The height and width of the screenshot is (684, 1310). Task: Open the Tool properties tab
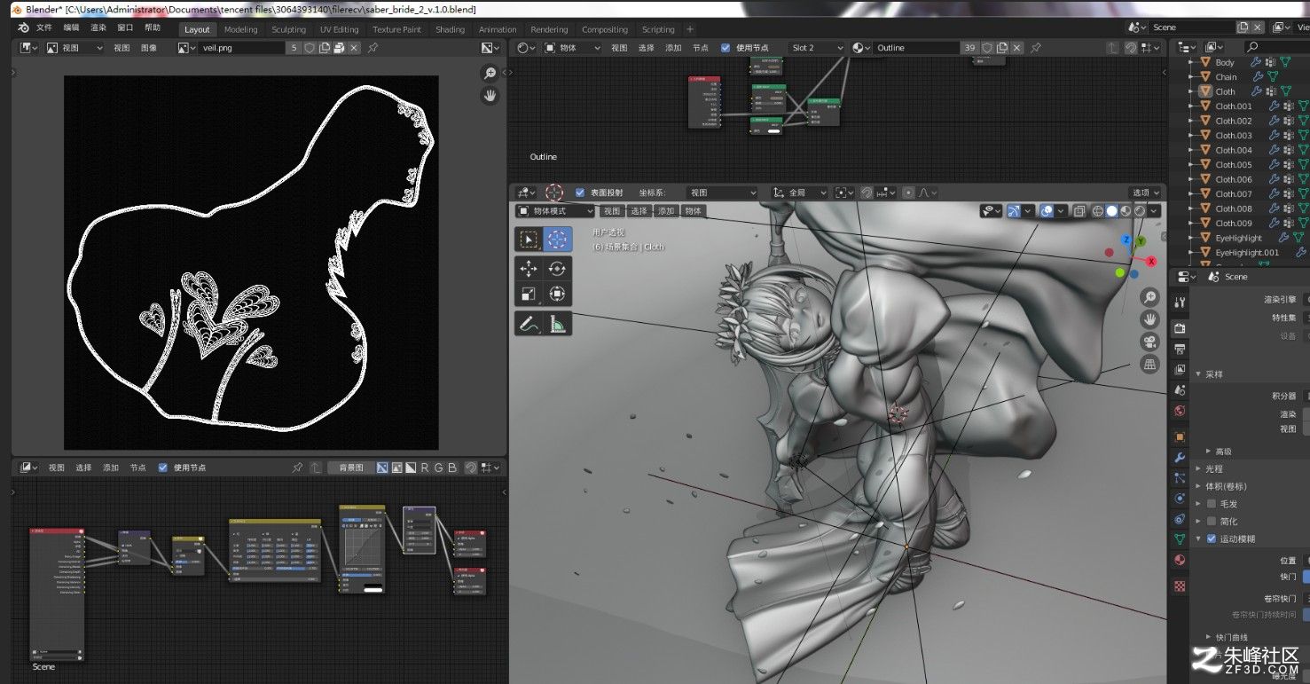(1180, 303)
